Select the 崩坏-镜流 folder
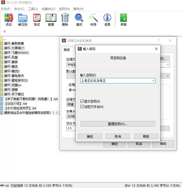The height and width of the screenshot is (188, 182). [x=11, y=66]
